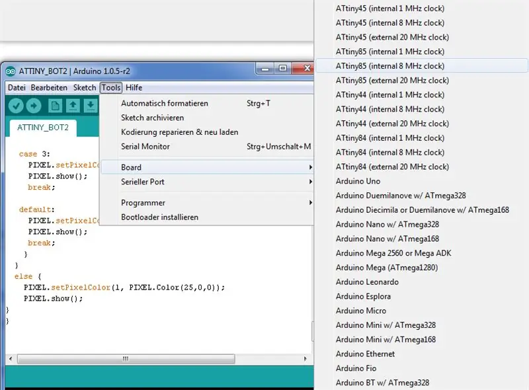Select ATtiny84 (internal 8 MHz clock)
This screenshot has height=390, width=529.
(422, 153)
